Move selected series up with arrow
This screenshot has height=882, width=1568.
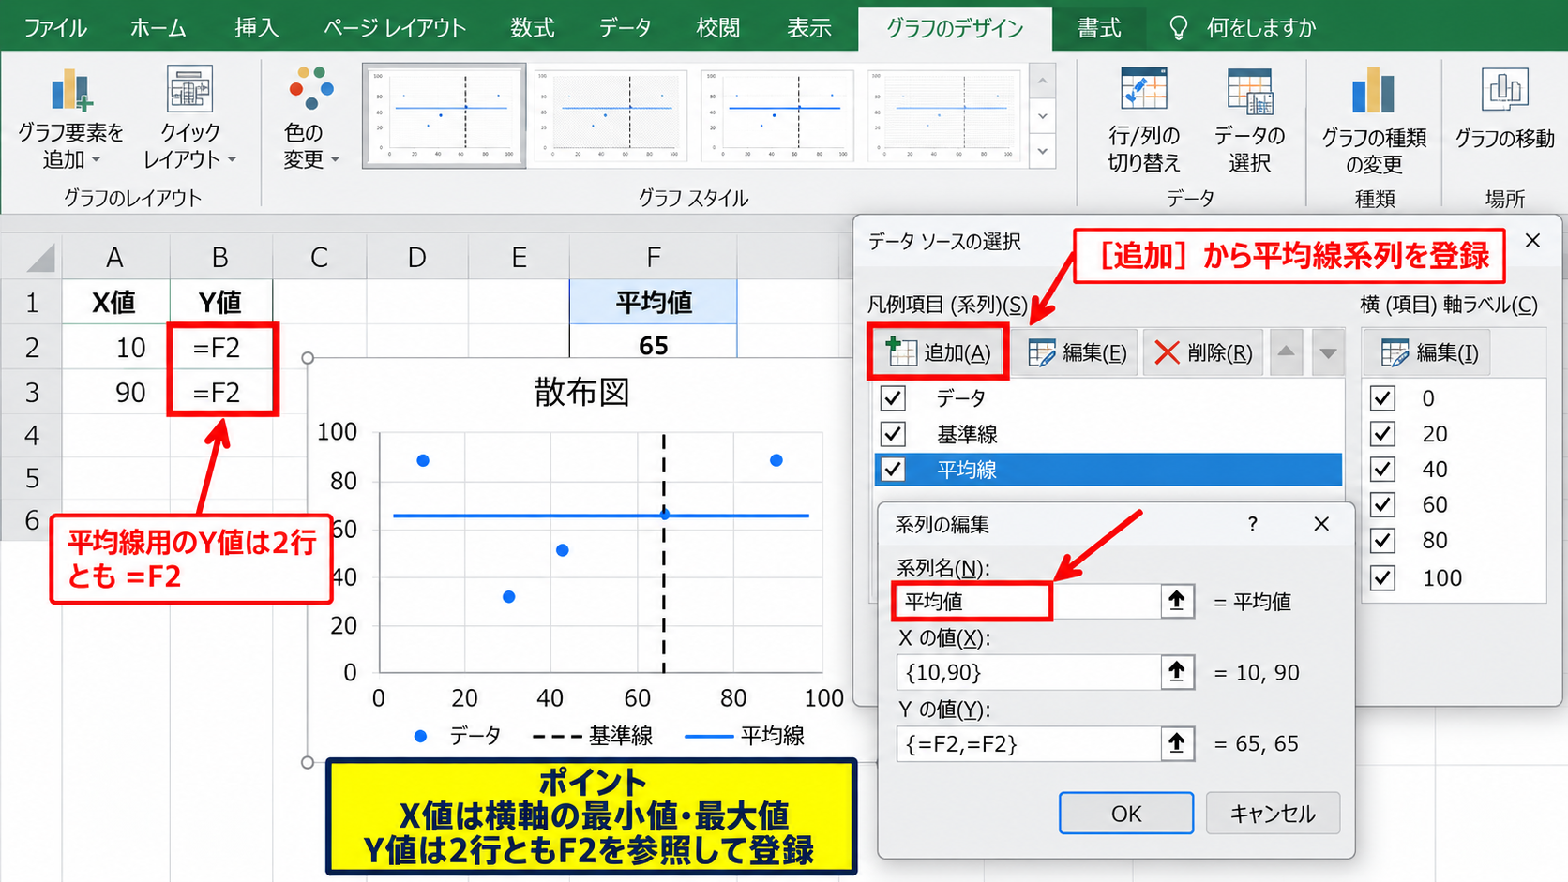click(1286, 352)
